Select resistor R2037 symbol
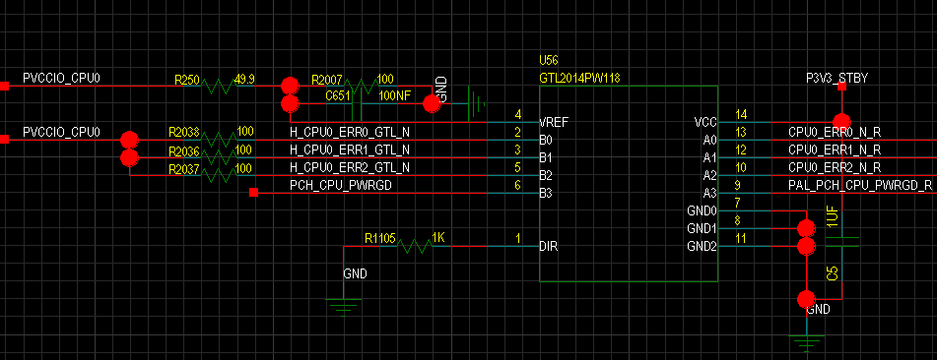The image size is (937, 360). click(220, 175)
